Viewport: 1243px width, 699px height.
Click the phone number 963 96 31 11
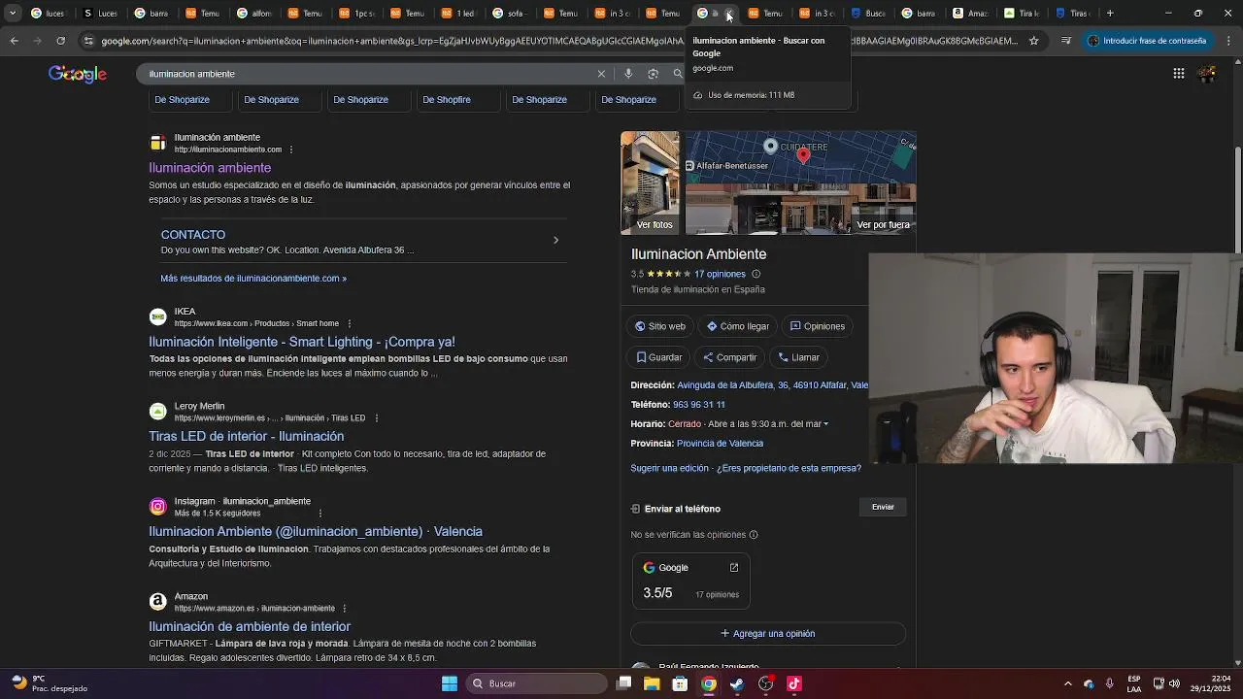[699, 405]
